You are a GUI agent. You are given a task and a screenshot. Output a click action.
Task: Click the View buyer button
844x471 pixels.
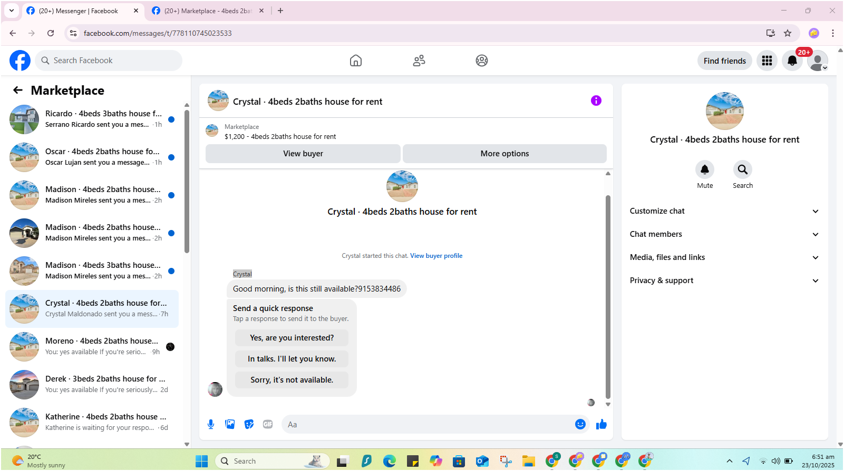(303, 154)
